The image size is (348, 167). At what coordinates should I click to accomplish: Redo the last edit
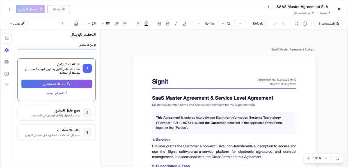coord(275,24)
